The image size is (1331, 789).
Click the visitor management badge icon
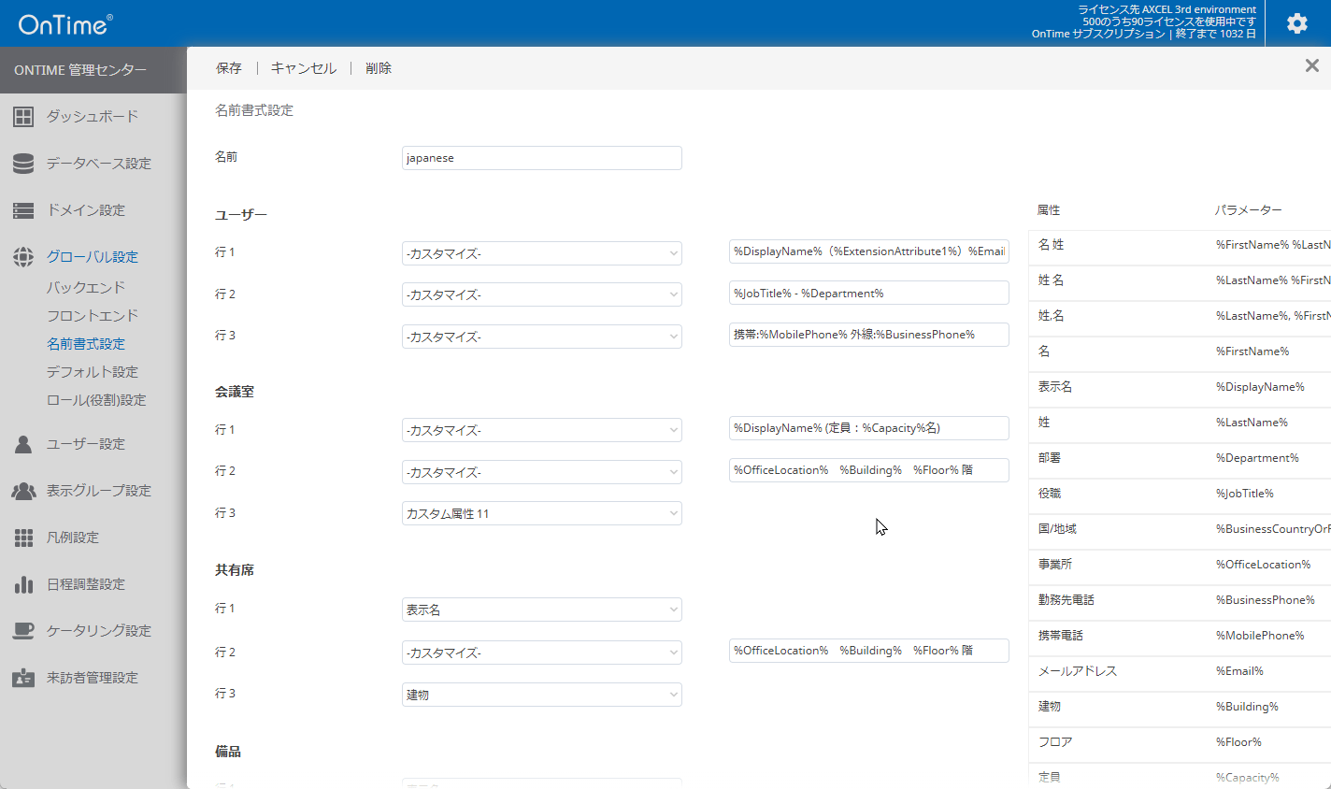(x=23, y=678)
